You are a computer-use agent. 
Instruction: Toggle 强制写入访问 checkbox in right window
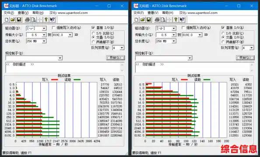(183, 28)
